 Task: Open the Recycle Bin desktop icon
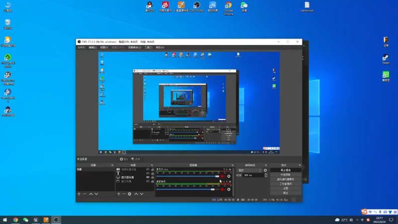(8, 24)
